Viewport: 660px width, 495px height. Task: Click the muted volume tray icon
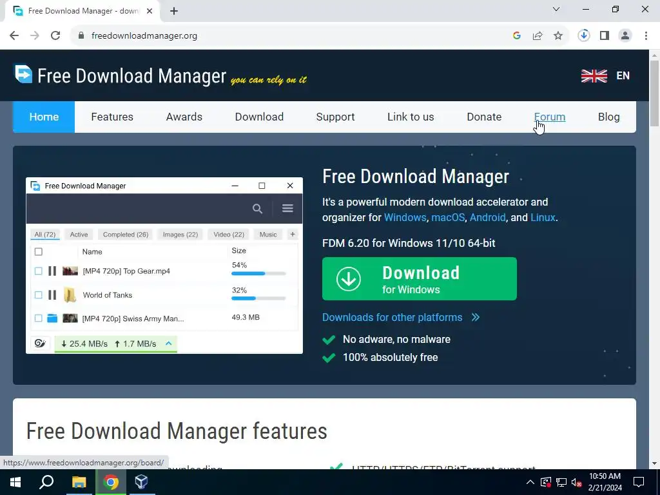[577, 482]
